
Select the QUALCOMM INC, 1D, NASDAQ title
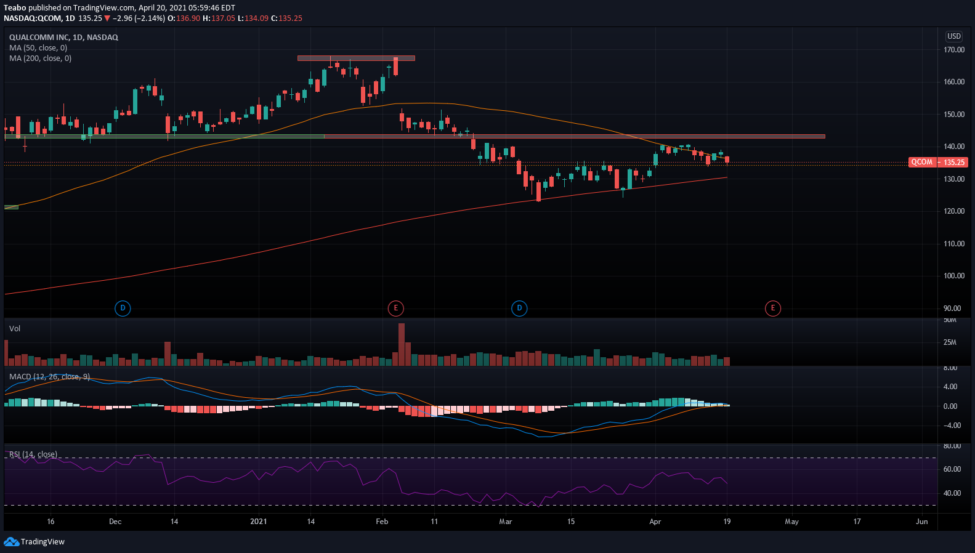click(x=63, y=38)
